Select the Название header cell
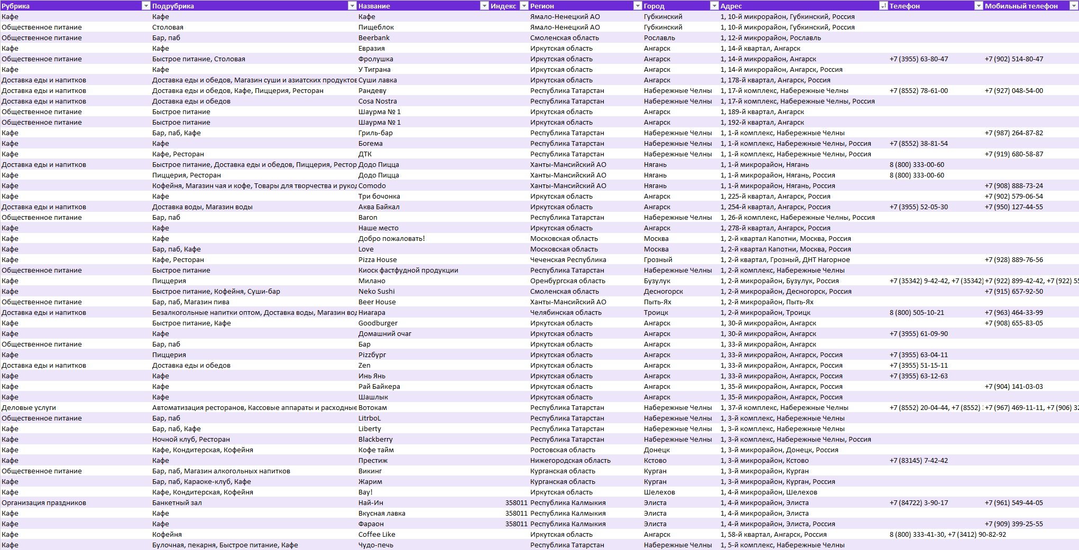 point(423,6)
